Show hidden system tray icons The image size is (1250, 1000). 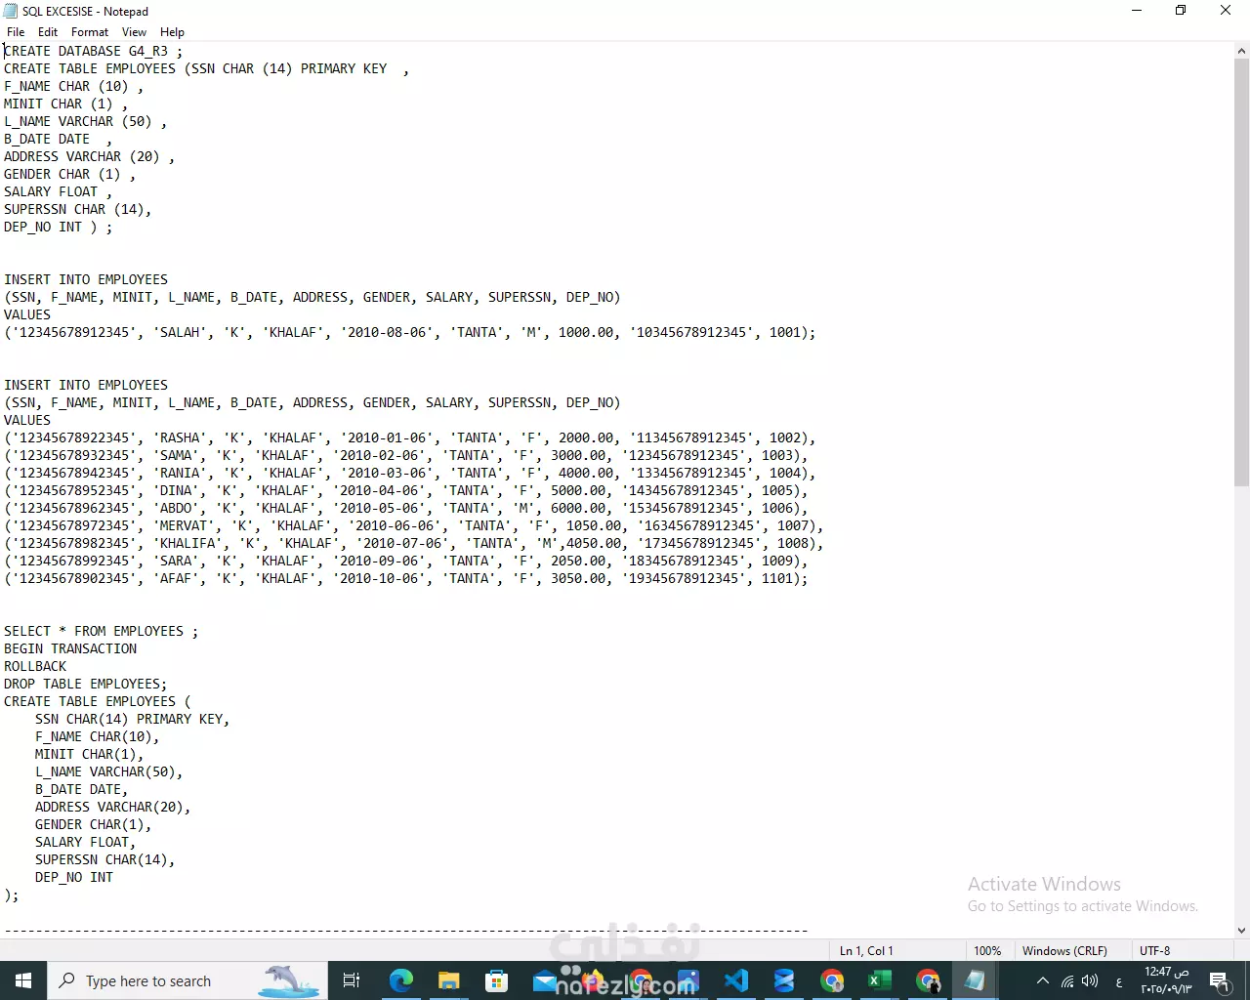[1042, 980]
